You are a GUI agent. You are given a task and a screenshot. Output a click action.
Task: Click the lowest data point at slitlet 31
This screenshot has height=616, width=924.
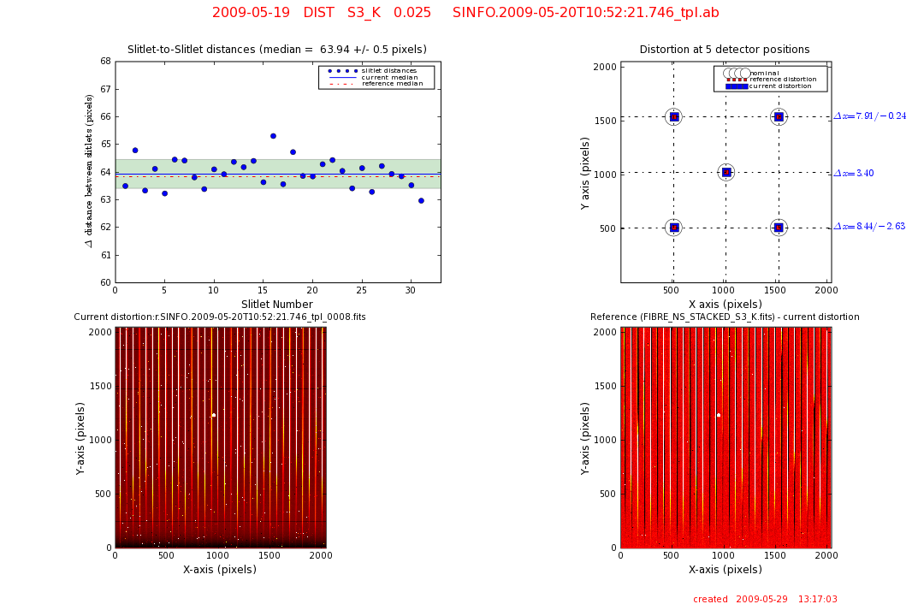tap(421, 200)
